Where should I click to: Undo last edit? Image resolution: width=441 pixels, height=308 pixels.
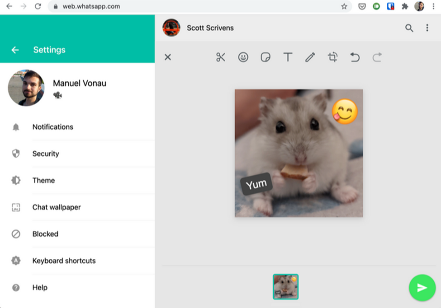(355, 57)
